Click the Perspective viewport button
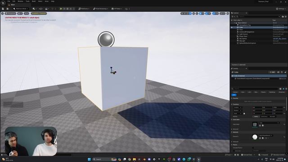 10,13
